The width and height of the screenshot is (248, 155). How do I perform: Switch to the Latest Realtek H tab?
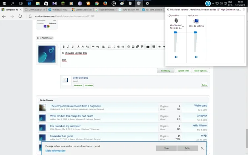click(x=82, y=10)
